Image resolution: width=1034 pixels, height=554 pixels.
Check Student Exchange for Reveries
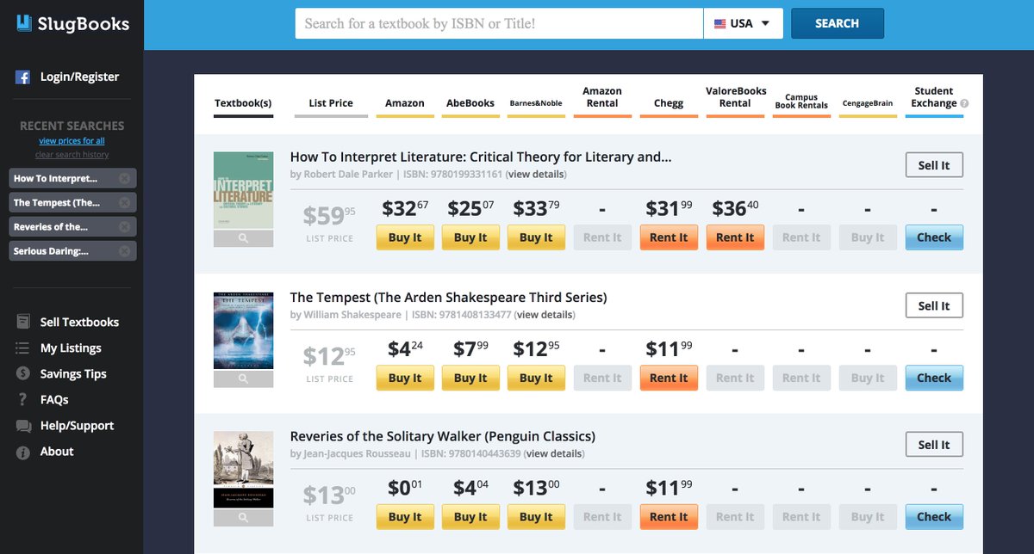click(x=934, y=517)
